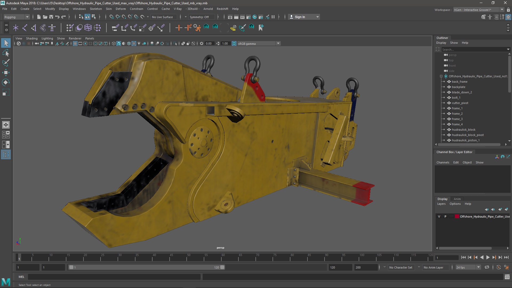Image resolution: width=512 pixels, height=288 pixels.
Task: Toggle loop playback icon
Action: [487, 267]
